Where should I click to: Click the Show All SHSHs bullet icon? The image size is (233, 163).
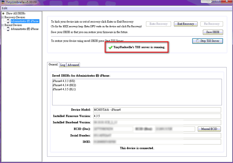pos(3,13)
